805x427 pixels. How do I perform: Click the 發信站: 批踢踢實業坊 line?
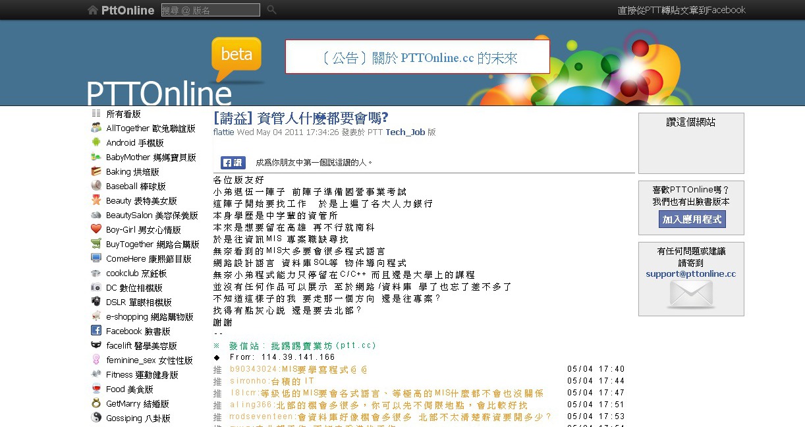295,345
